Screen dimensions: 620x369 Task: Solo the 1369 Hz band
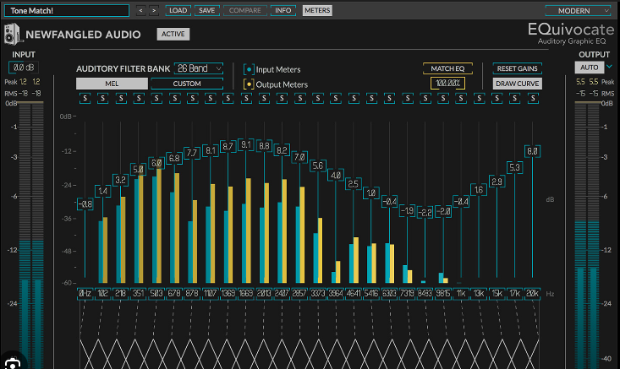(228, 98)
